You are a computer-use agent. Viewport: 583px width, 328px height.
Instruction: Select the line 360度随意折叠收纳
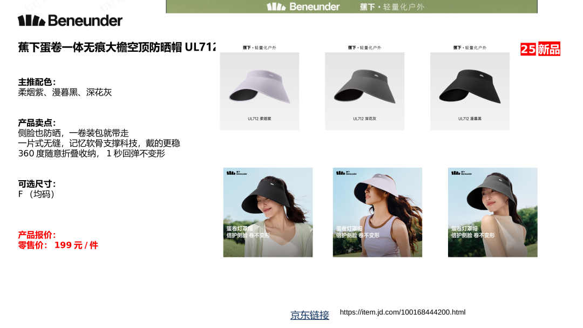(x=91, y=154)
